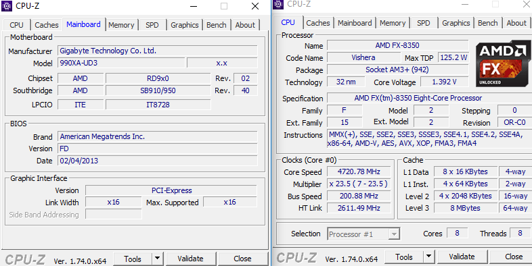Click Validate button in right window

[x=462, y=257]
